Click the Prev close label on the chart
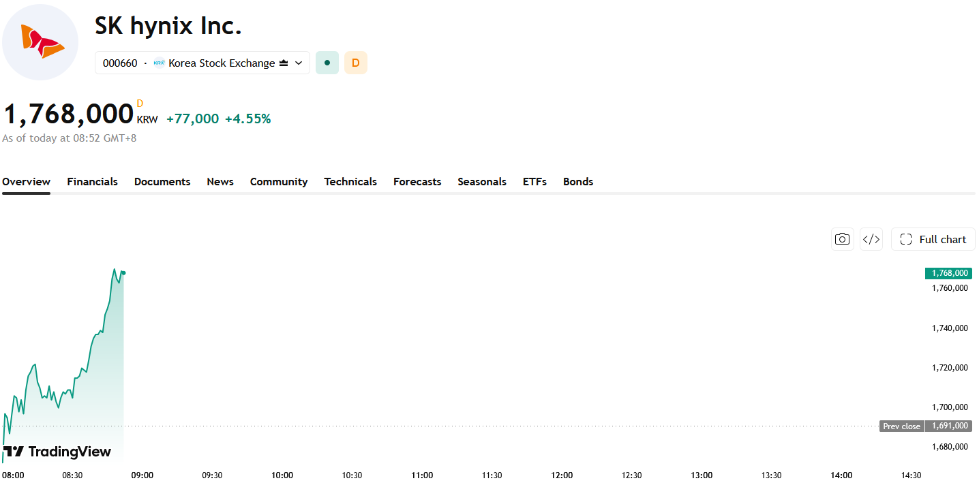 click(901, 426)
